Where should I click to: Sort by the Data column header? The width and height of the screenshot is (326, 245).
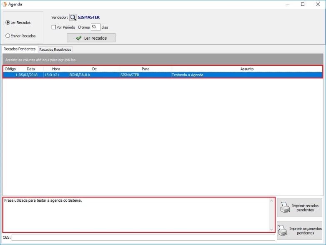tap(31, 69)
